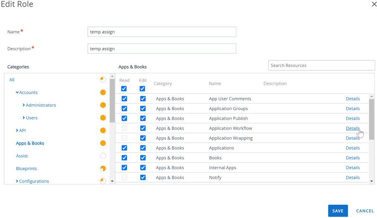This screenshot has width=377, height=218.
Task: Click the Search Resources field
Action: point(322,66)
